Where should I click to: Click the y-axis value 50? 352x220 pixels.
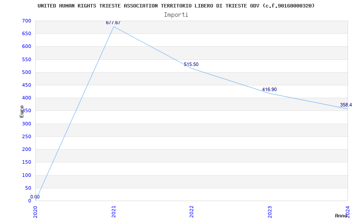coord(28,188)
